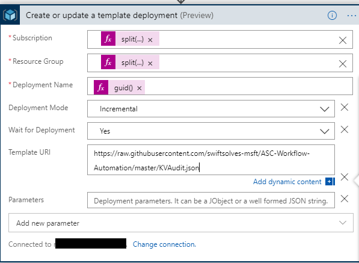Open the Deployment Mode dropdown chevron
The height and width of the screenshot is (263, 359).
[x=325, y=109]
